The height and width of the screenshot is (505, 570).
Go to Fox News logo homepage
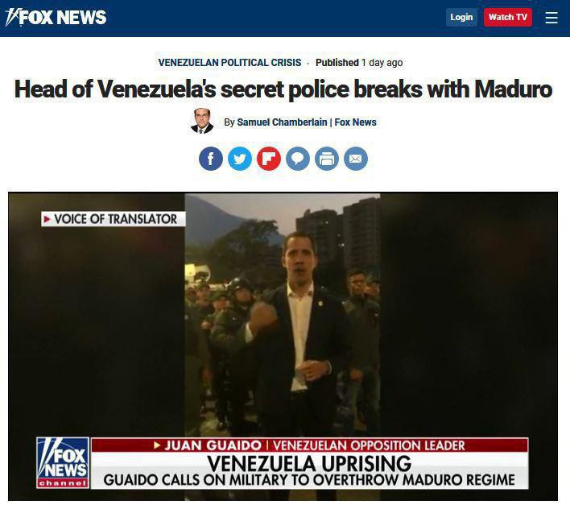point(56,17)
